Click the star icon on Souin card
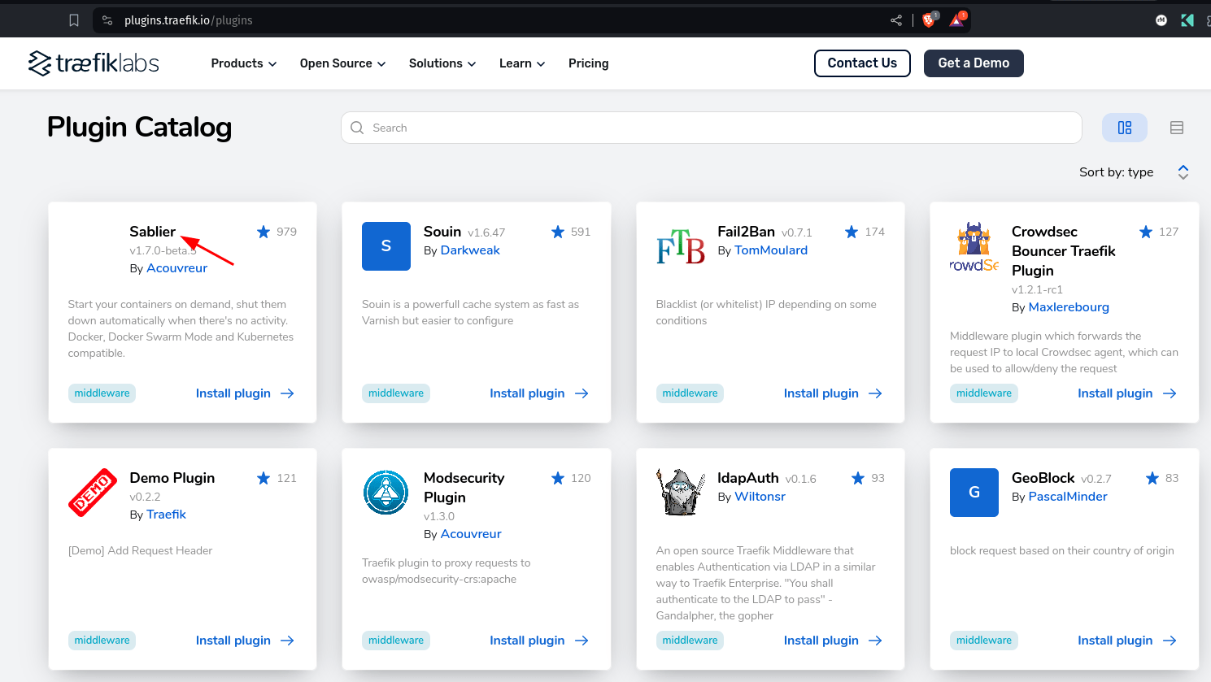This screenshot has width=1211, height=682. click(x=558, y=232)
